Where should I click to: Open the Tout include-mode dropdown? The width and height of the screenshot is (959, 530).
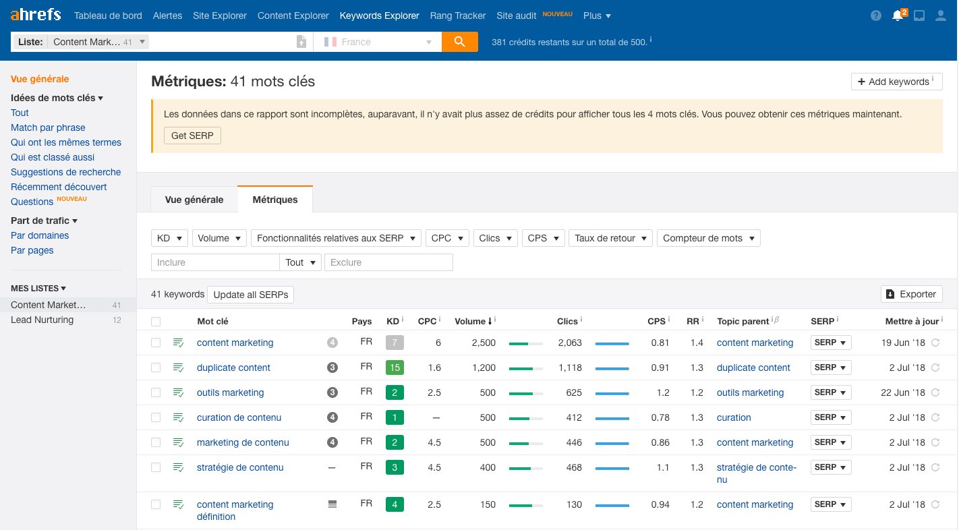click(300, 262)
